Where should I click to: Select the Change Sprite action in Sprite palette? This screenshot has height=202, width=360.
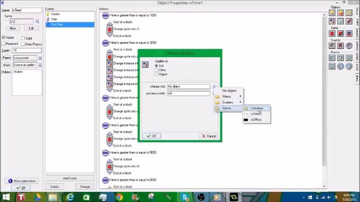332,34
